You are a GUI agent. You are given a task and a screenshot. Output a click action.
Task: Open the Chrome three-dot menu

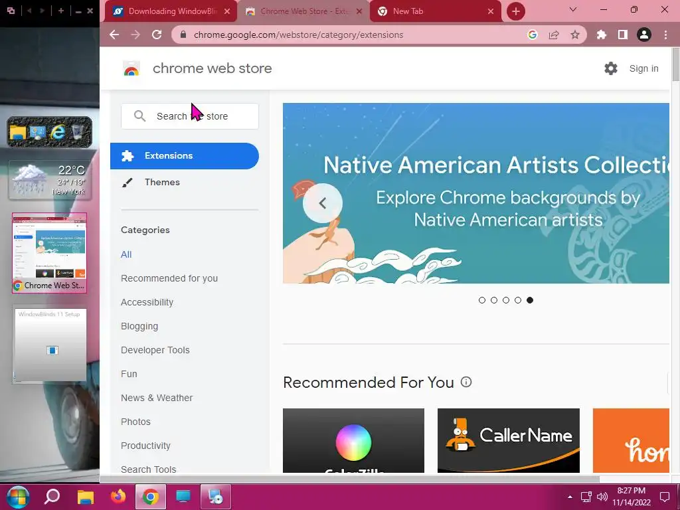click(x=665, y=35)
